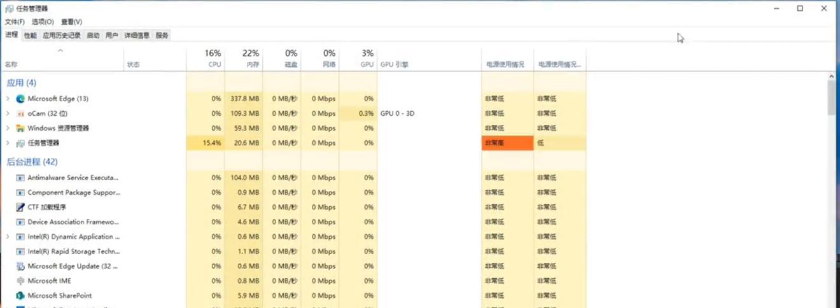Click the Intel(R) Dynamic Application icon
The width and height of the screenshot is (840, 308).
point(20,237)
